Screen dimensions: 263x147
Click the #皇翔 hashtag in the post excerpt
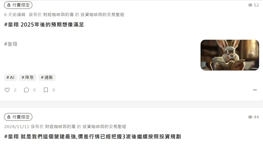(11, 44)
